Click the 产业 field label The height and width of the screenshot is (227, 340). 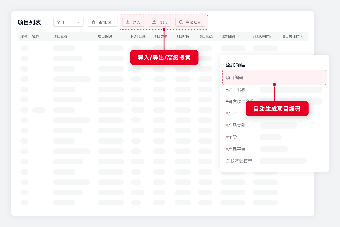click(x=231, y=113)
